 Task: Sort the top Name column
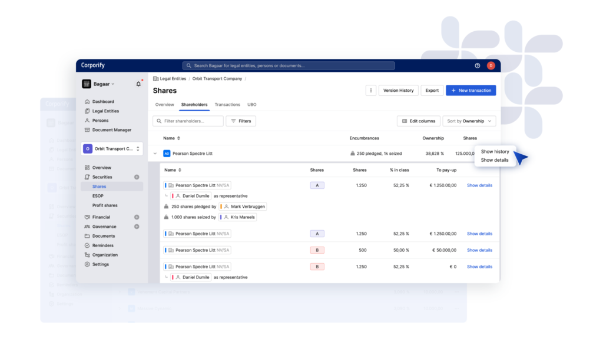pos(171,138)
